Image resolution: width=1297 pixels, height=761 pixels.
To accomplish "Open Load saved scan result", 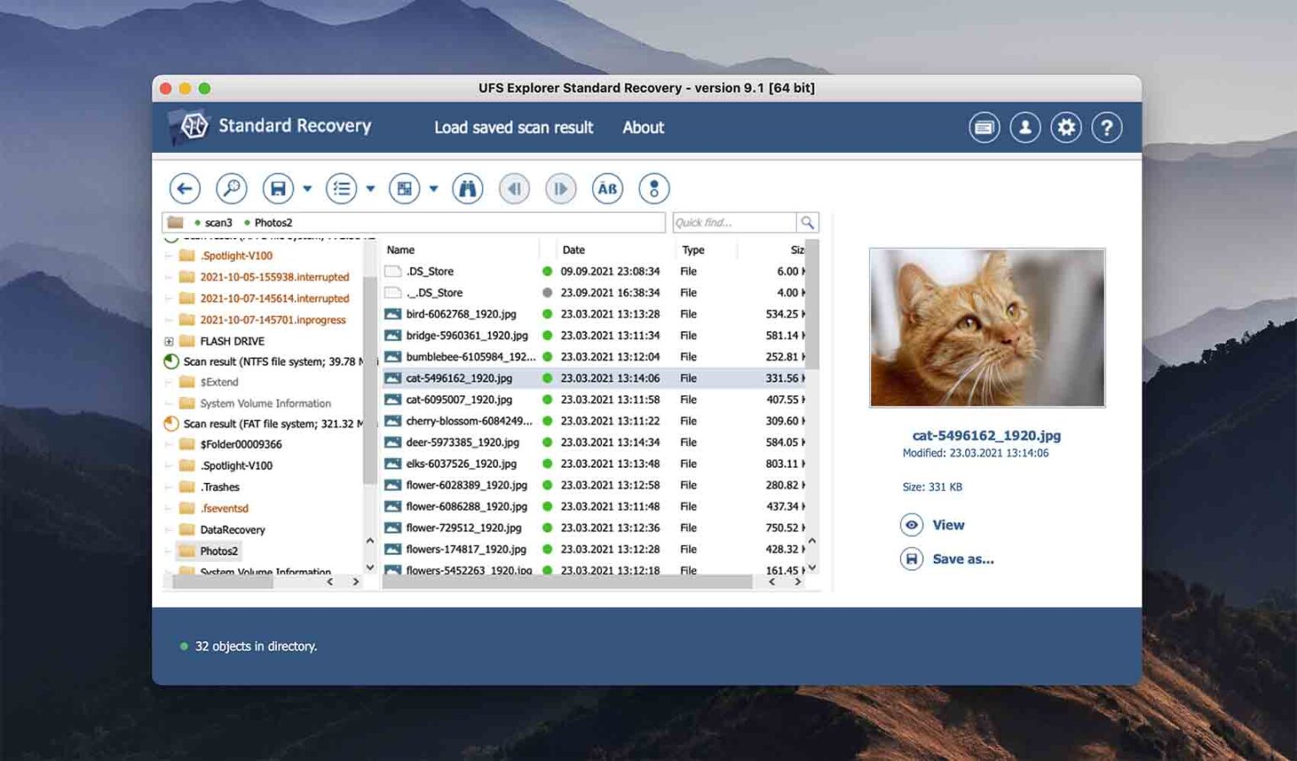I will pos(513,127).
